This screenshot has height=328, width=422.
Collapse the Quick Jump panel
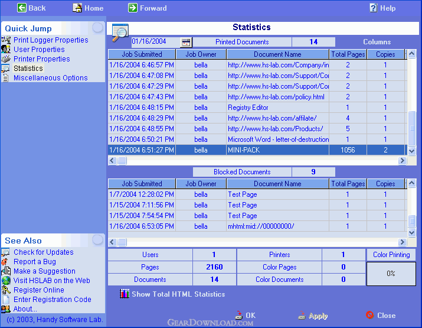[97, 28]
